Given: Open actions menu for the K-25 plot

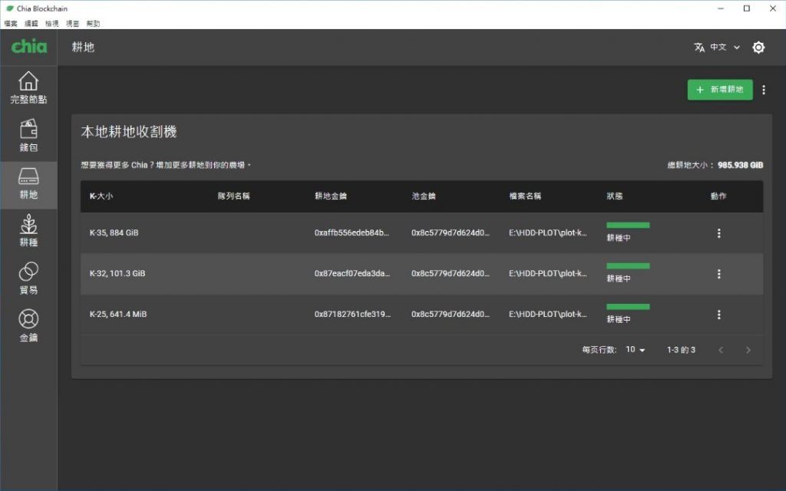Looking at the screenshot, I should [x=718, y=315].
